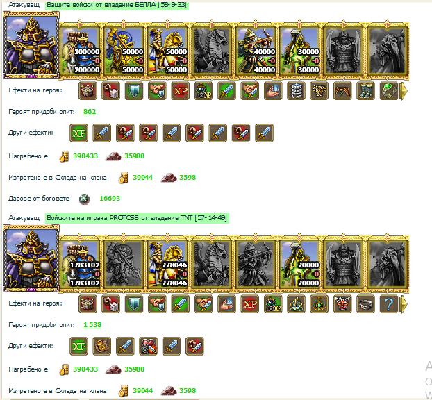
Task: Click the green header mentioning БЕЛЛА [58-9-33]
Action: pyautogui.click(x=117, y=5)
